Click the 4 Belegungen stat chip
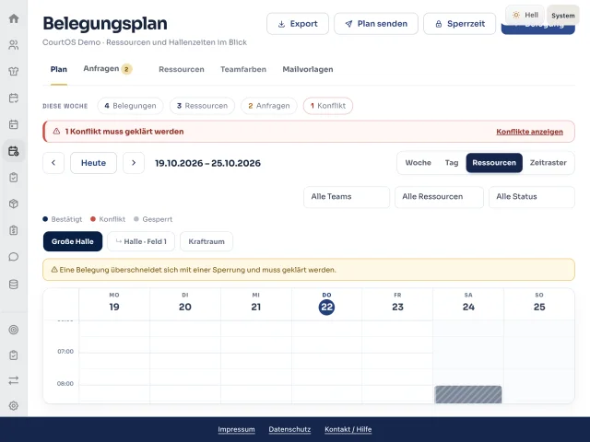Viewport: 590px width, 442px height. point(130,106)
